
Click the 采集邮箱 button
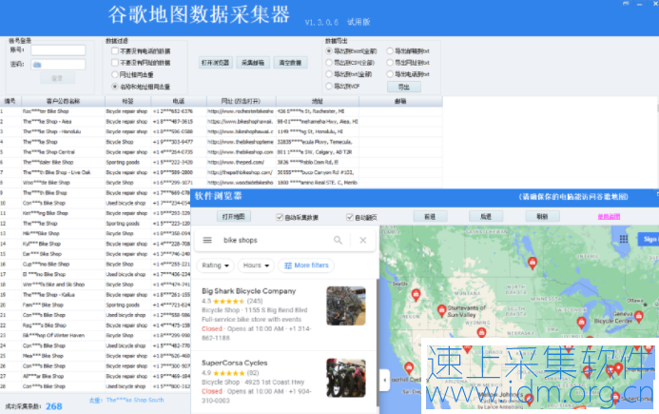(253, 63)
